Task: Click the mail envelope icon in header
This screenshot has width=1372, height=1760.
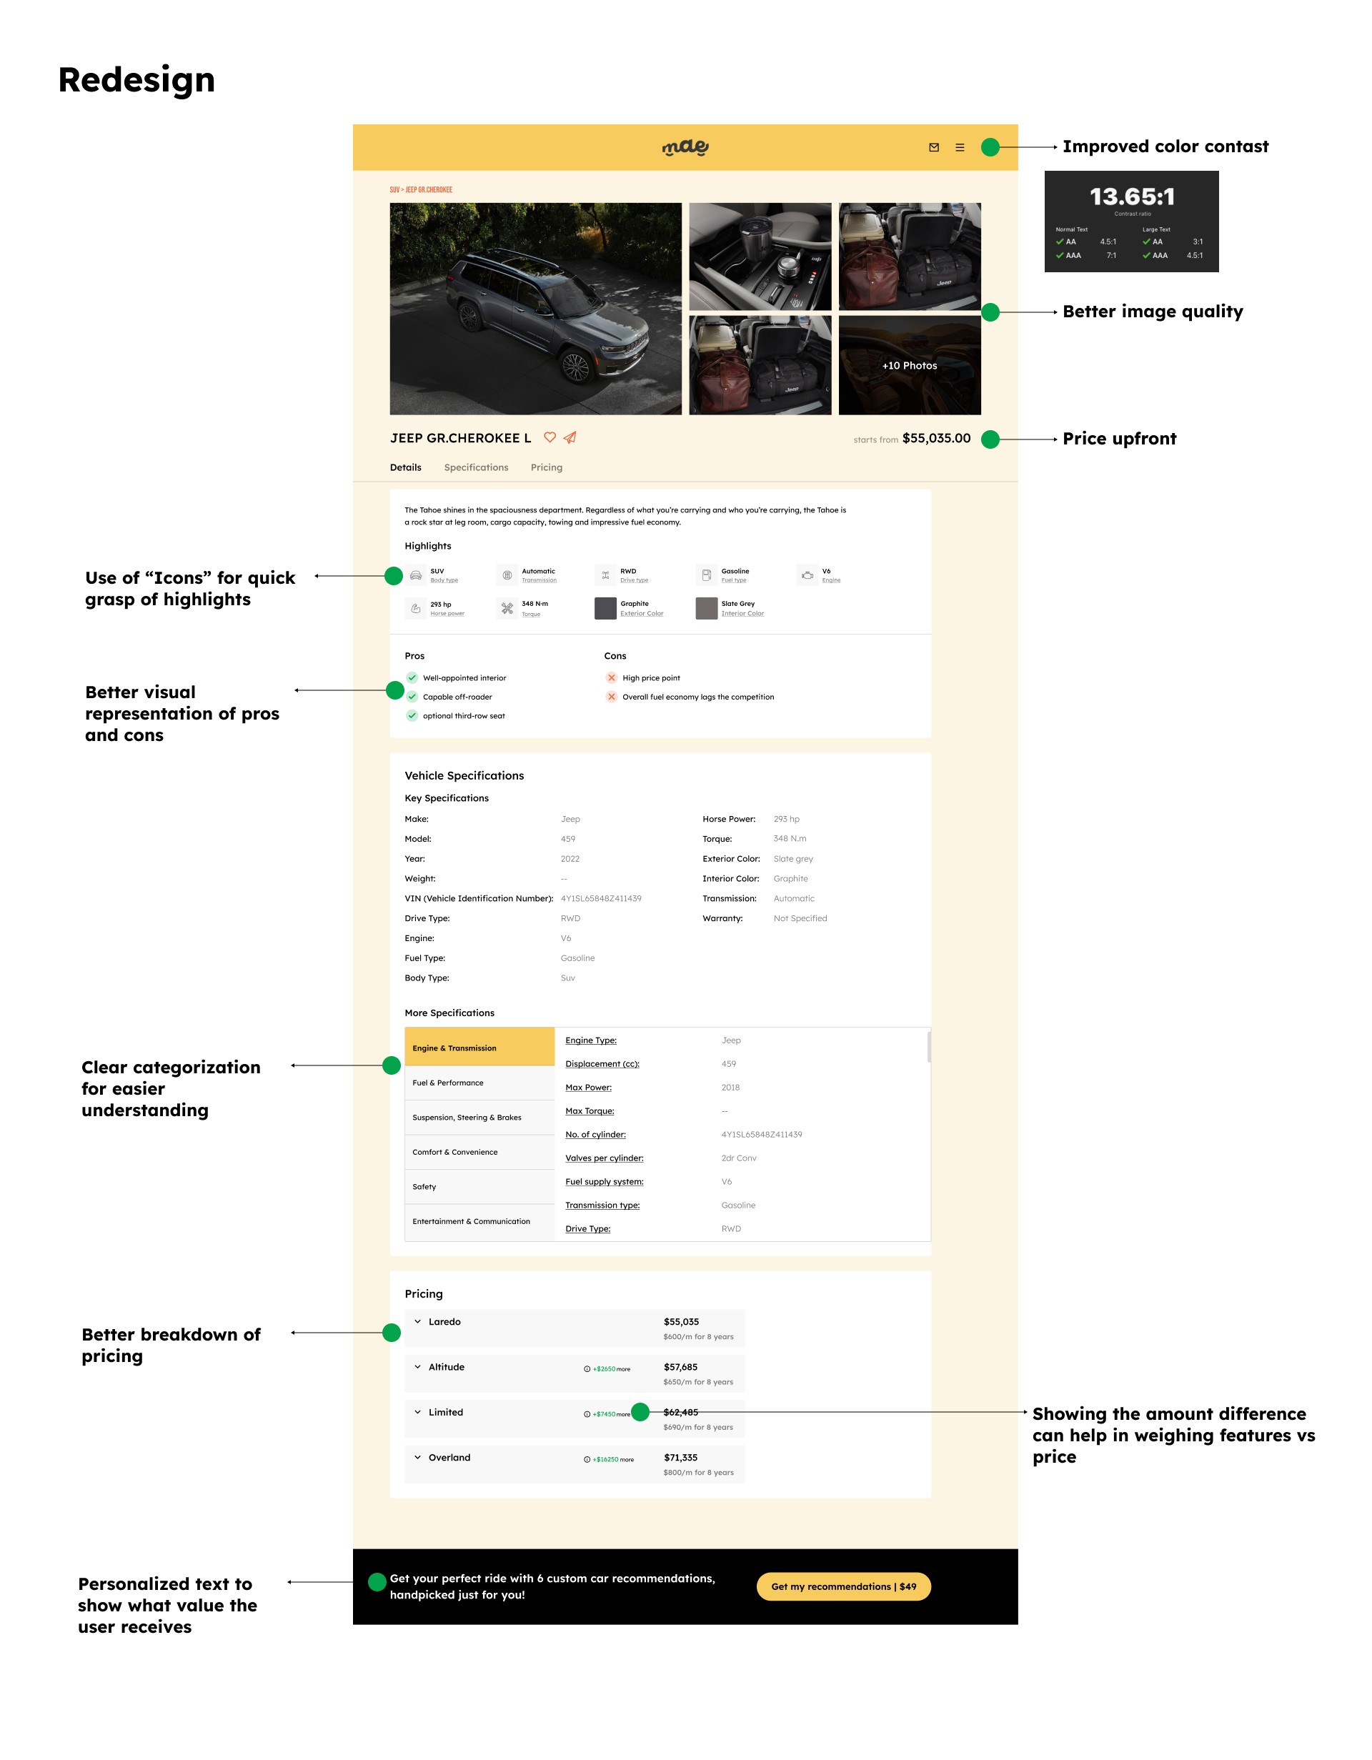Action: coord(934,147)
